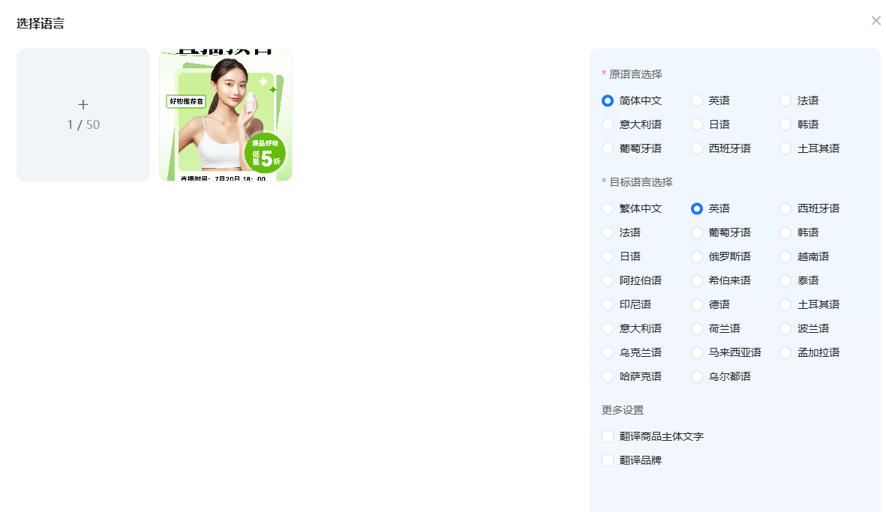Image resolution: width=886 pixels, height=512 pixels.
Task: Select 繁体中文 as the target language
Action: coord(608,208)
